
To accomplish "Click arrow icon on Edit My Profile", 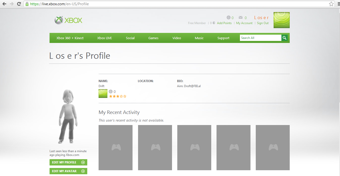I will pyautogui.click(x=83, y=162).
